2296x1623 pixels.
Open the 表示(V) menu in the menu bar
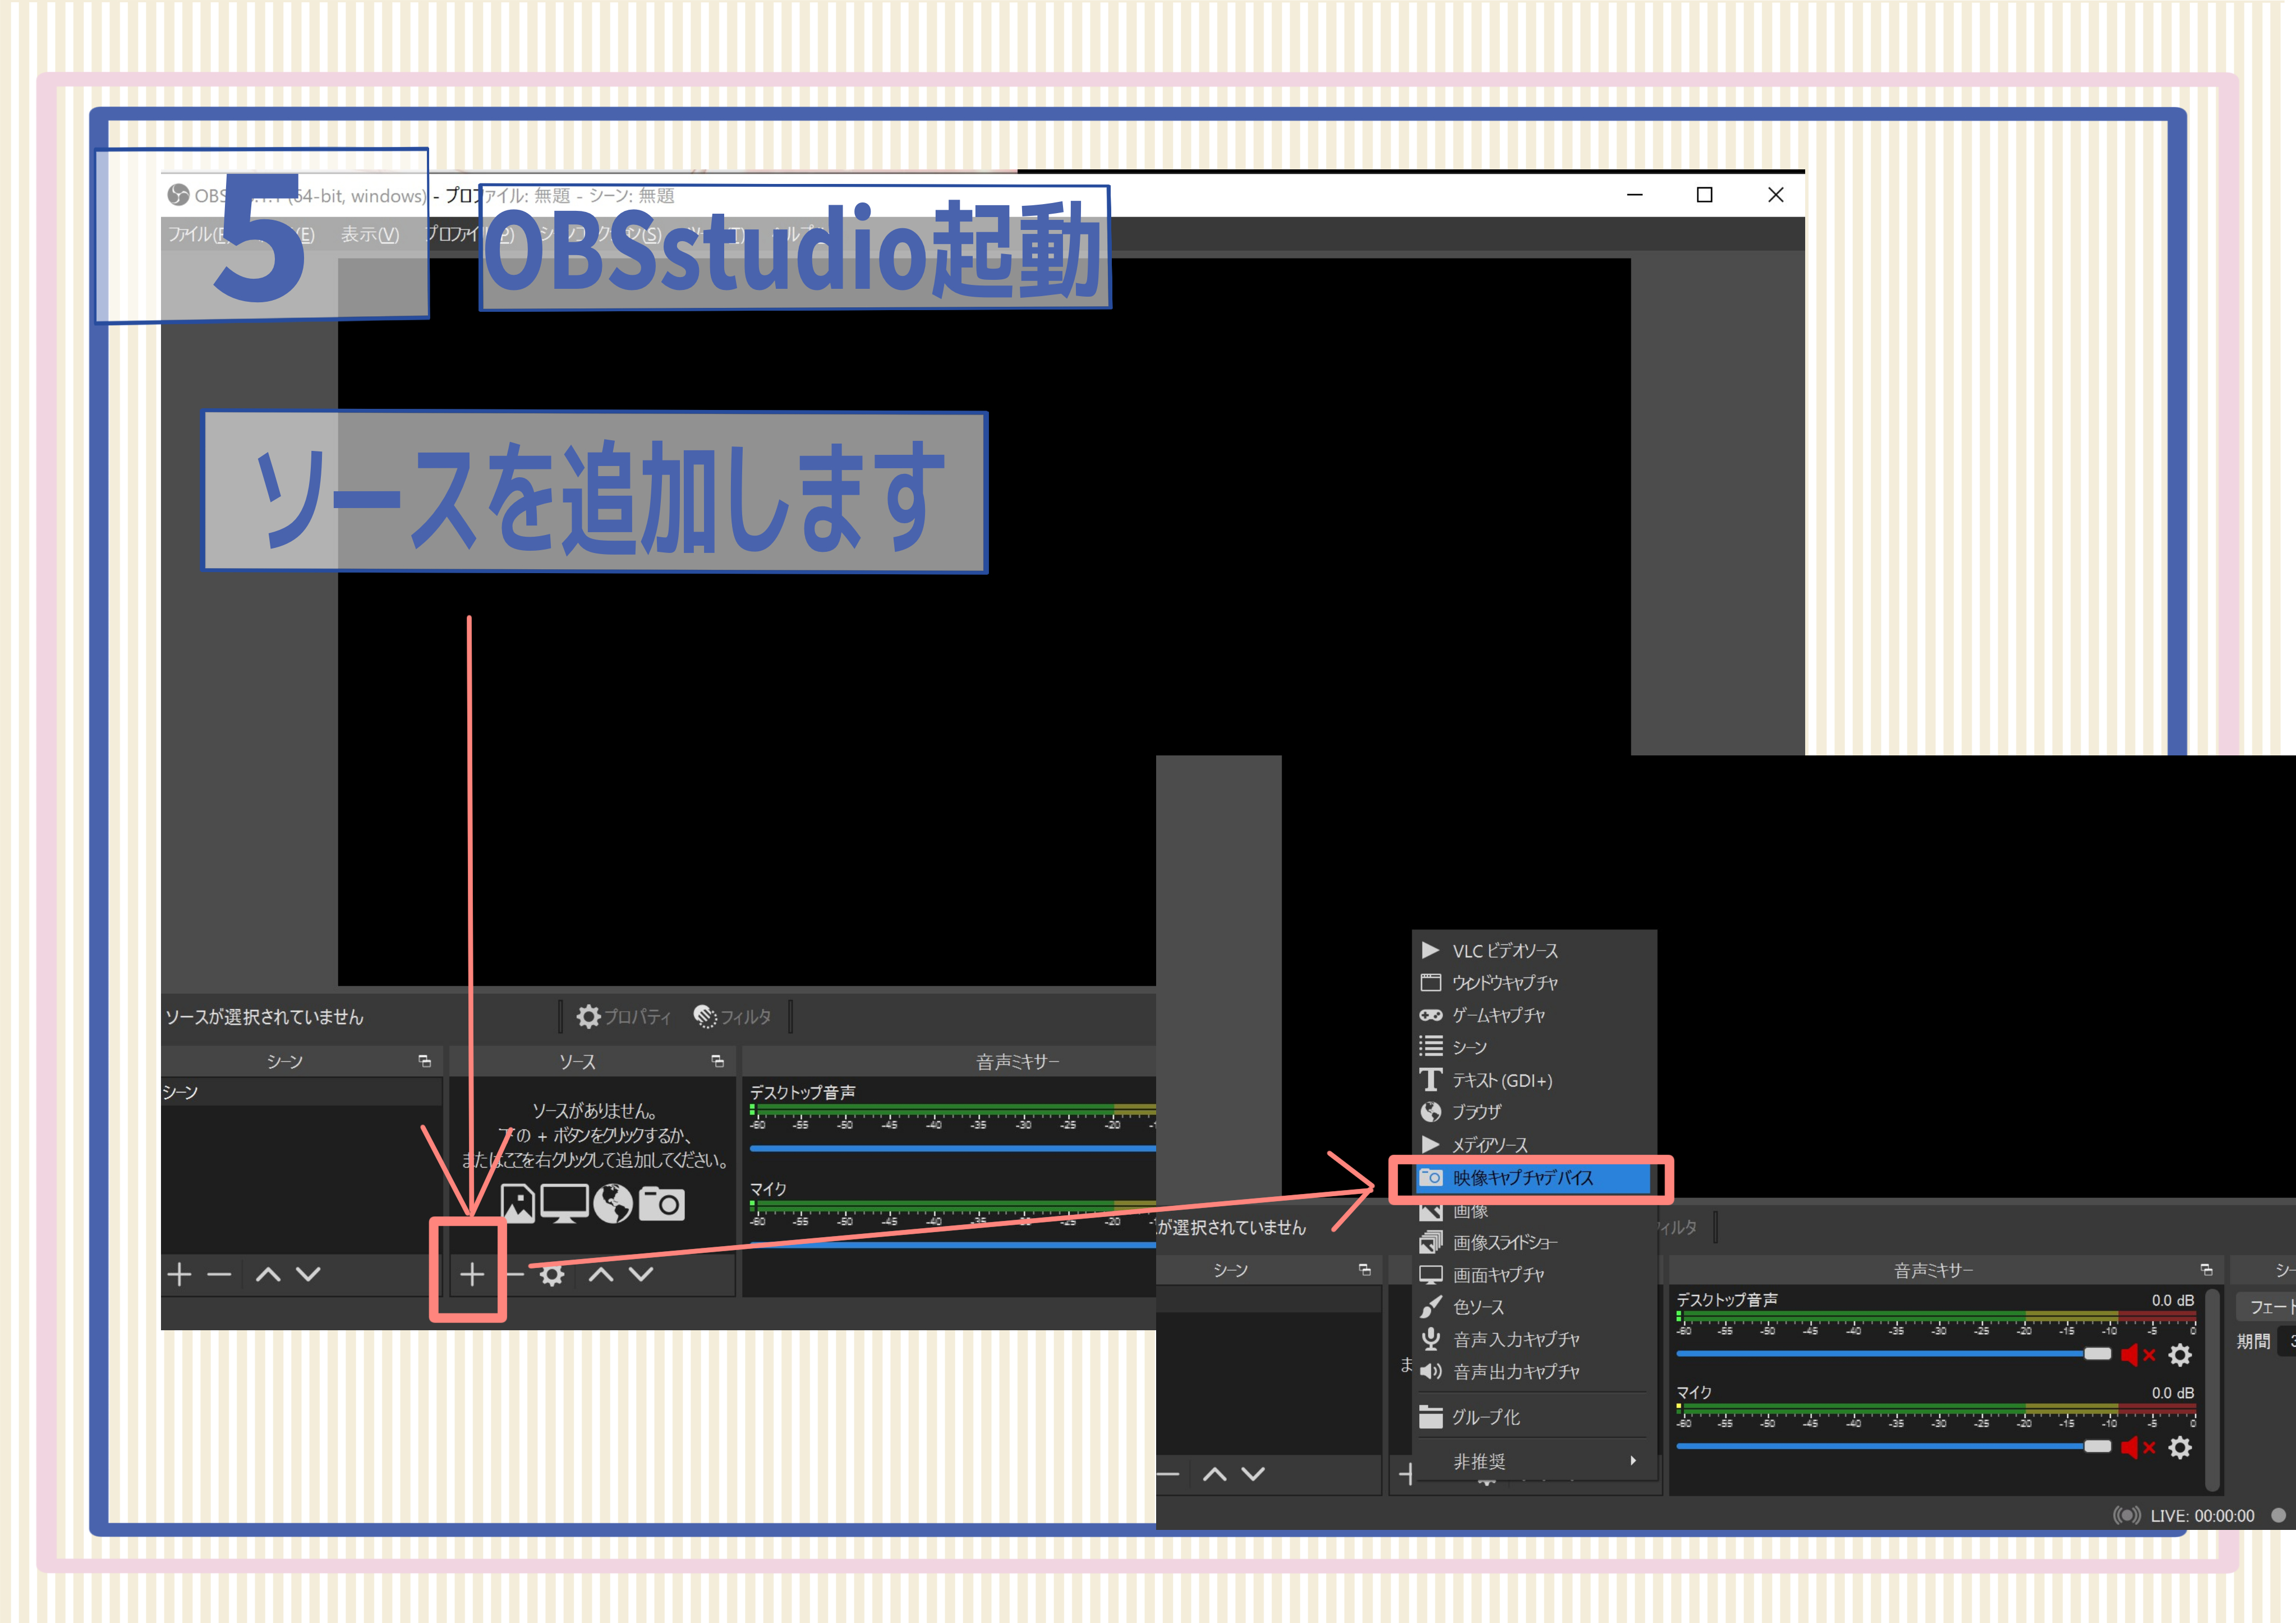point(369,234)
